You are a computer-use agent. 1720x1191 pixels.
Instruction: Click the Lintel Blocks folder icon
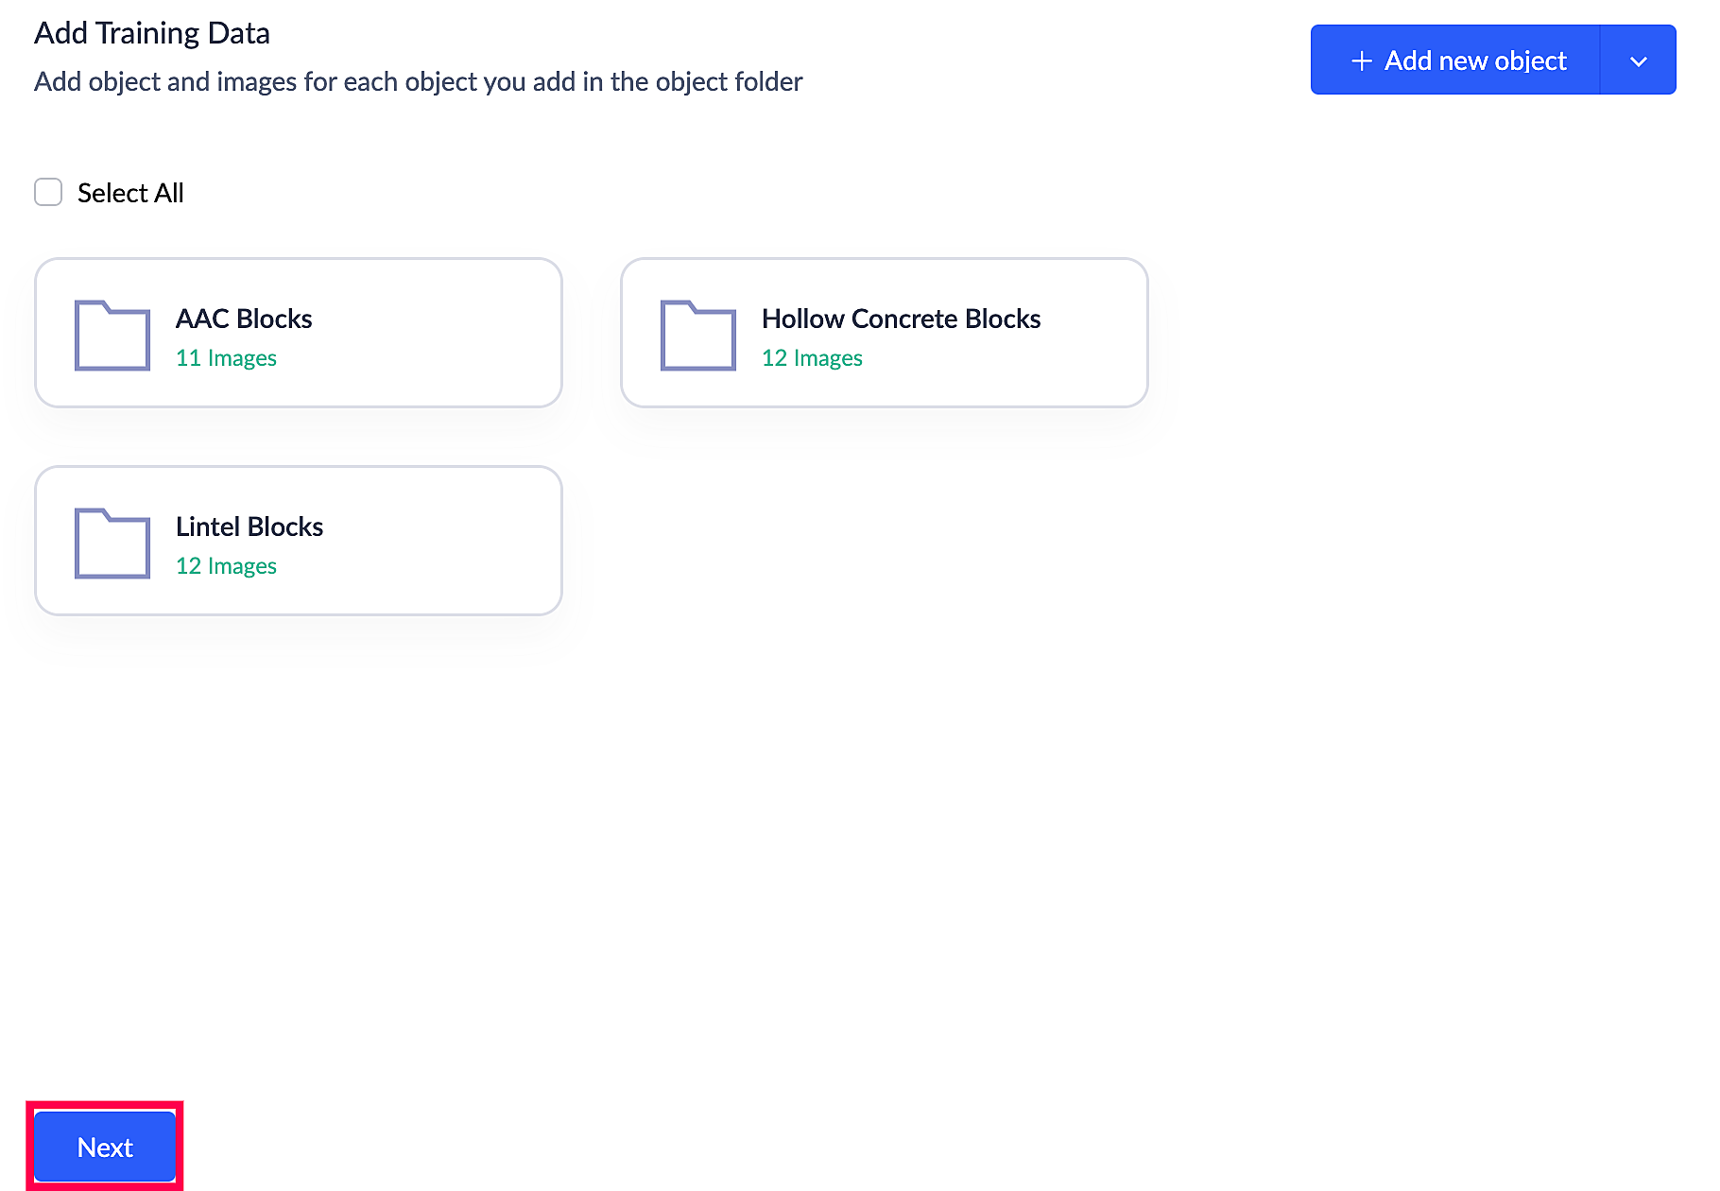(x=112, y=544)
